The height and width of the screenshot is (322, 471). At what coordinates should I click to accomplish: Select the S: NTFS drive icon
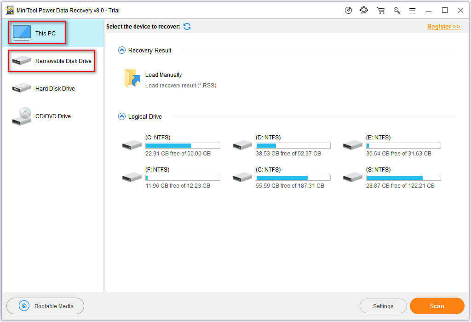pyautogui.click(x=353, y=177)
